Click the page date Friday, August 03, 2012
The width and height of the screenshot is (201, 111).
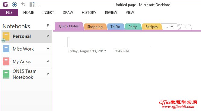(x=87, y=51)
